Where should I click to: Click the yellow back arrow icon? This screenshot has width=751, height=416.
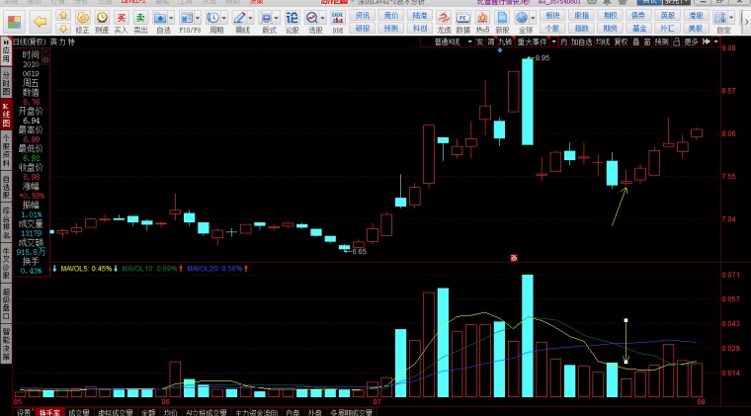(x=41, y=20)
